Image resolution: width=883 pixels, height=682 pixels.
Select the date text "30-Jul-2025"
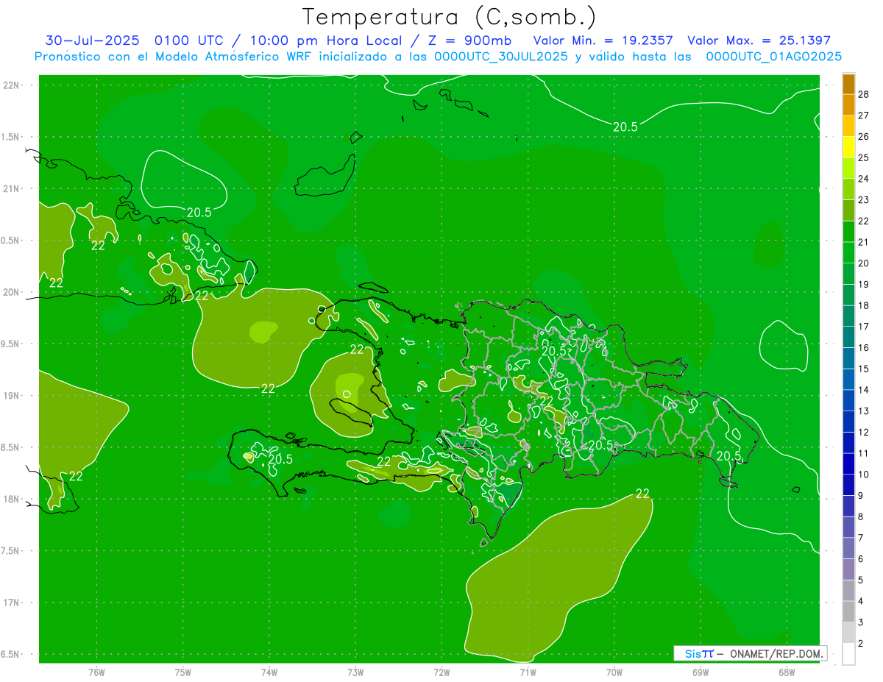point(93,40)
